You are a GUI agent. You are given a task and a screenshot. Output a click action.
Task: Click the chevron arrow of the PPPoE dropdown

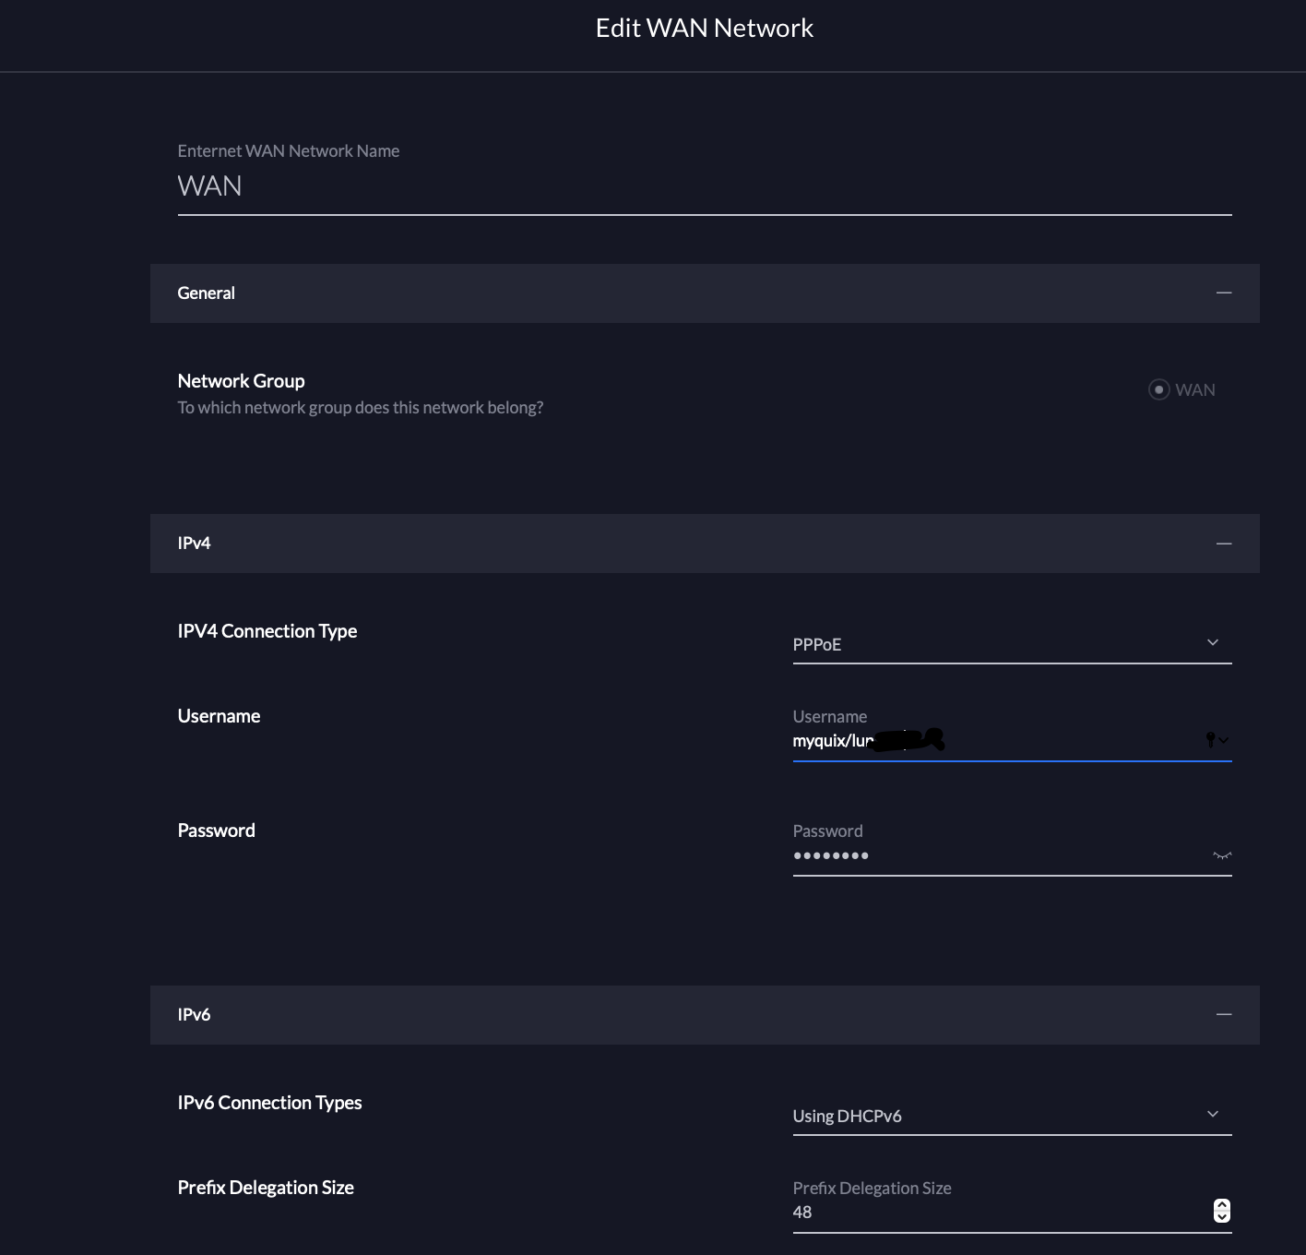coord(1213,643)
